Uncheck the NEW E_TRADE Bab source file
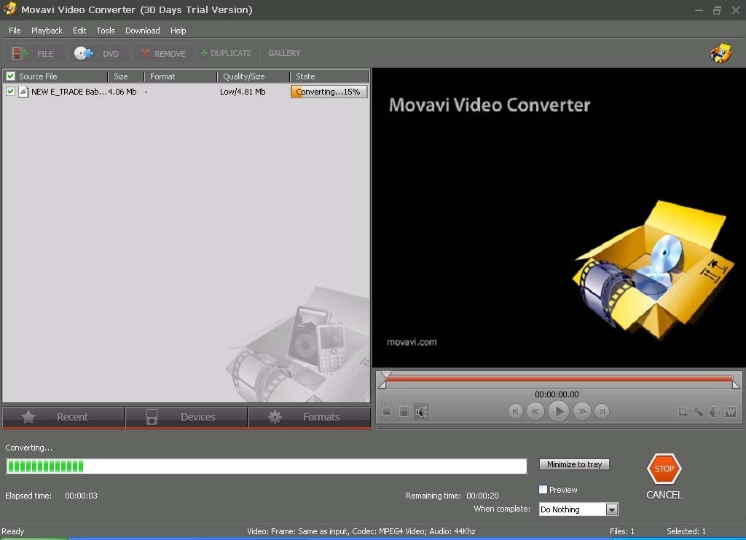This screenshot has width=746, height=540. [x=9, y=92]
